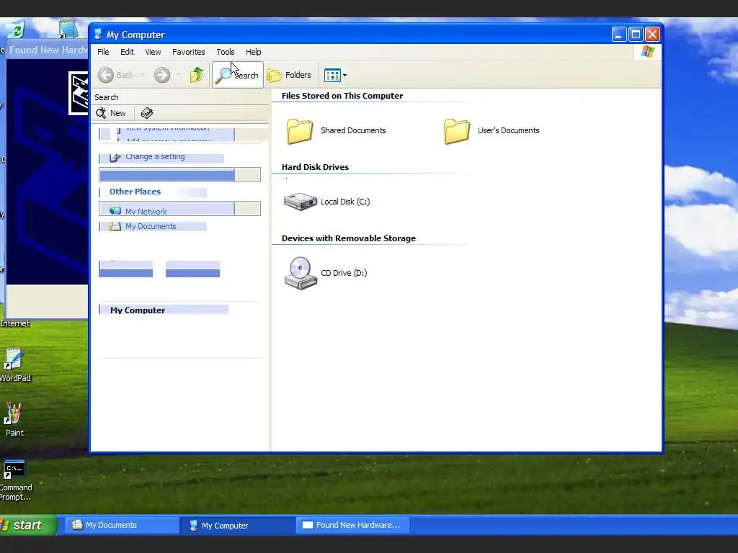Open the Favorites menu

(188, 52)
